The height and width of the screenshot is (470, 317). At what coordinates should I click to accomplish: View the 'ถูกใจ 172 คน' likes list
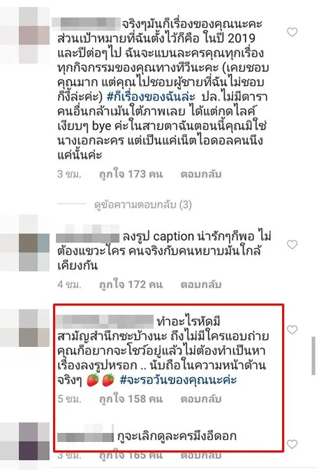(131, 284)
